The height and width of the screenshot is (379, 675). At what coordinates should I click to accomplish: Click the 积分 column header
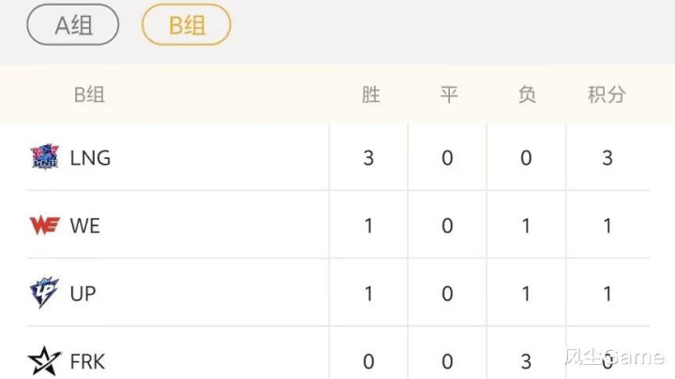(x=607, y=95)
